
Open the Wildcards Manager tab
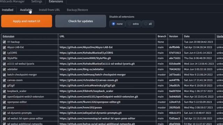coord(12,1)
